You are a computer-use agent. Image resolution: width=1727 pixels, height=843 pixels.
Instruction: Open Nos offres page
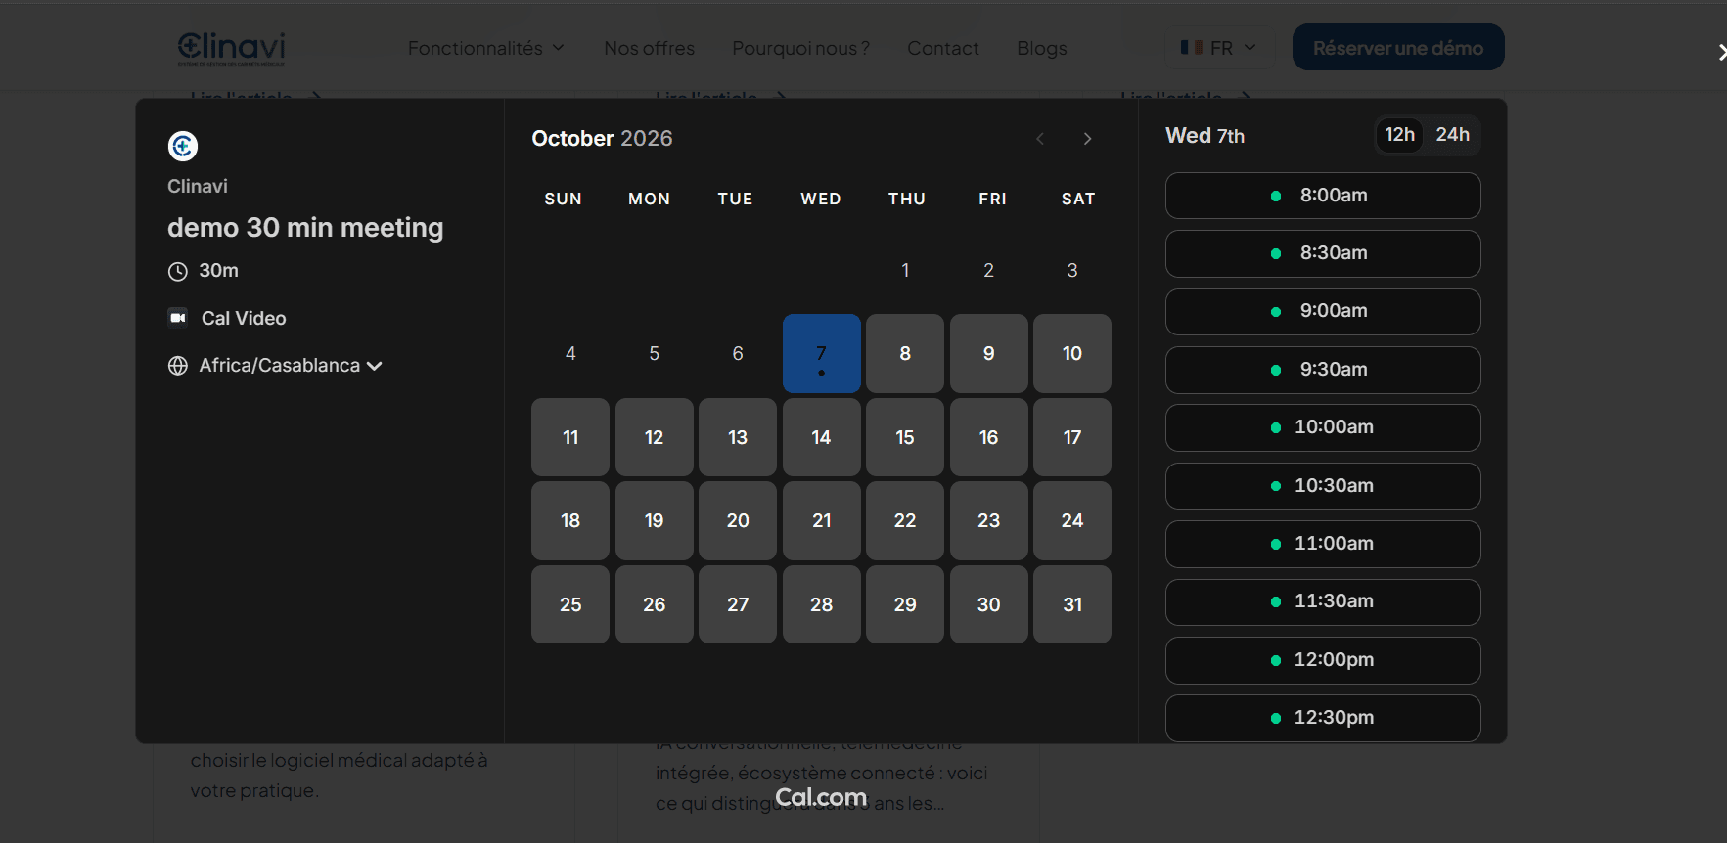649,48
